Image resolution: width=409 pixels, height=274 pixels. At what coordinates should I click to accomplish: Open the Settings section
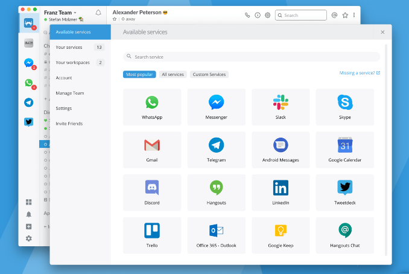click(x=80, y=108)
